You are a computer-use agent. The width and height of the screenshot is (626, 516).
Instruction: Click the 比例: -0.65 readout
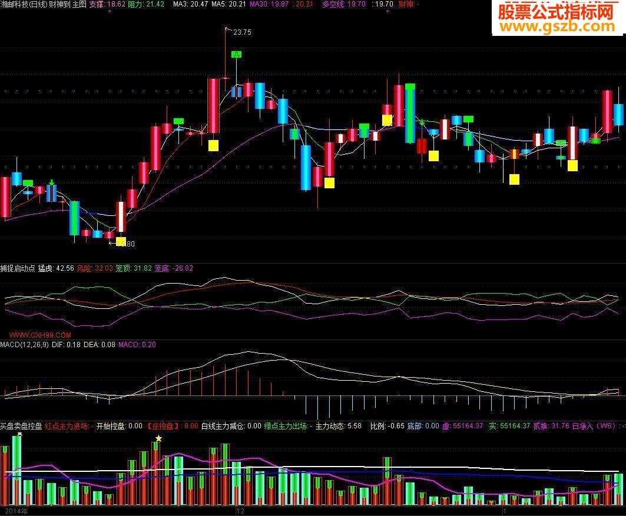click(387, 426)
